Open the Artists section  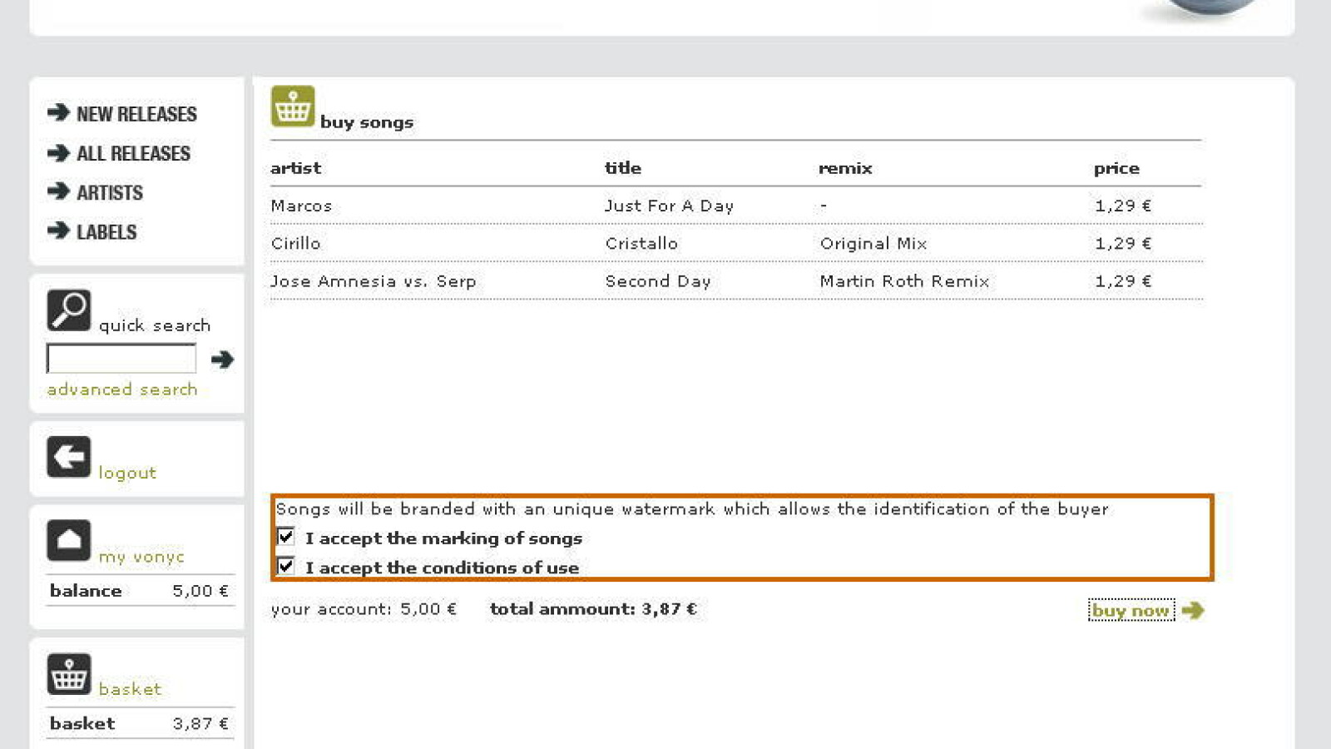[x=110, y=193]
